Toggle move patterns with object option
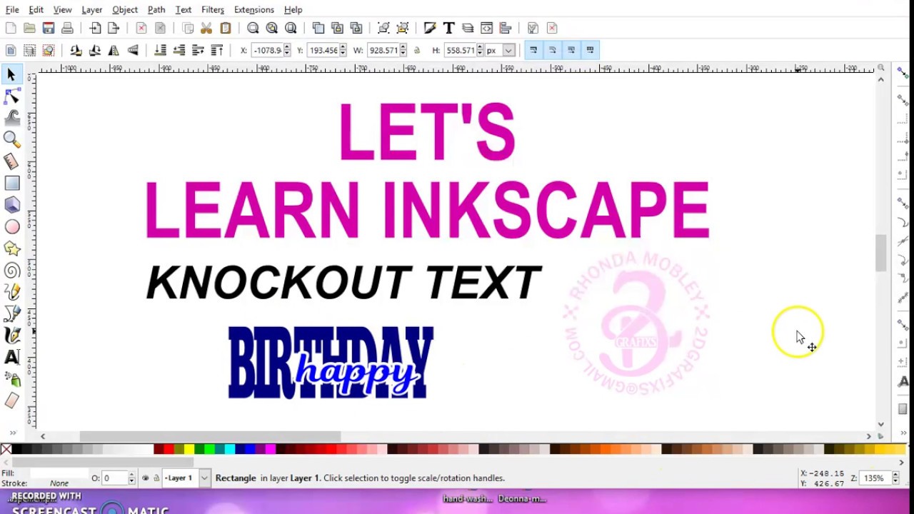The image size is (914, 514). tap(590, 50)
